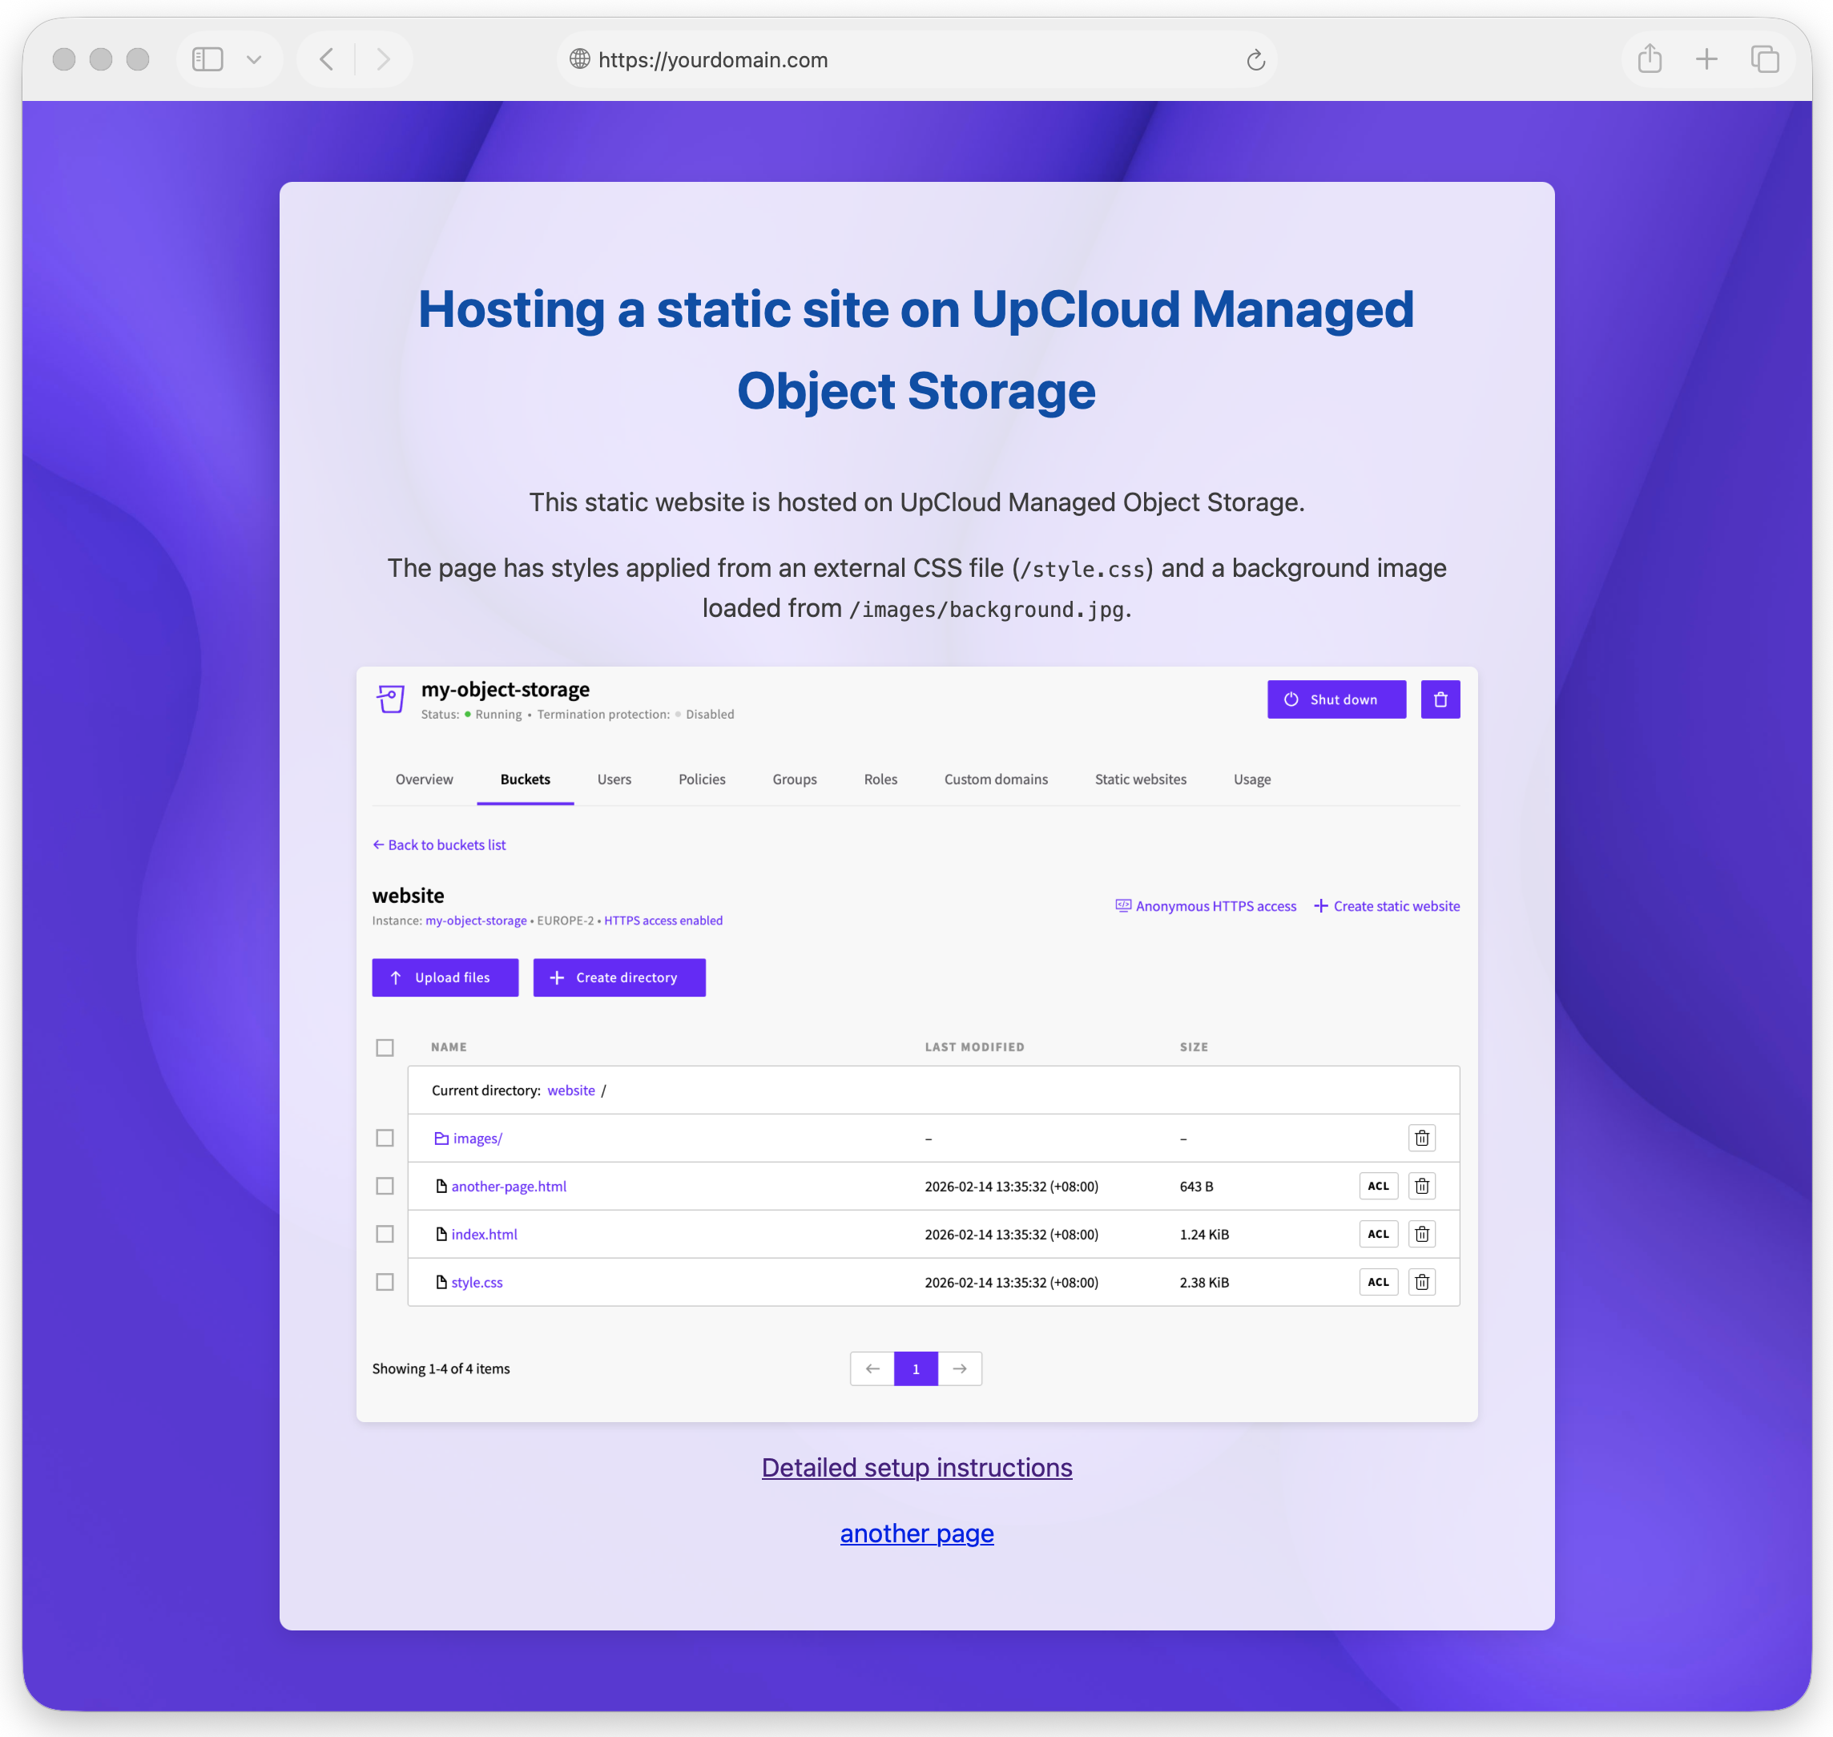Click the Create directory button
This screenshot has height=1737, width=1833.
point(619,977)
